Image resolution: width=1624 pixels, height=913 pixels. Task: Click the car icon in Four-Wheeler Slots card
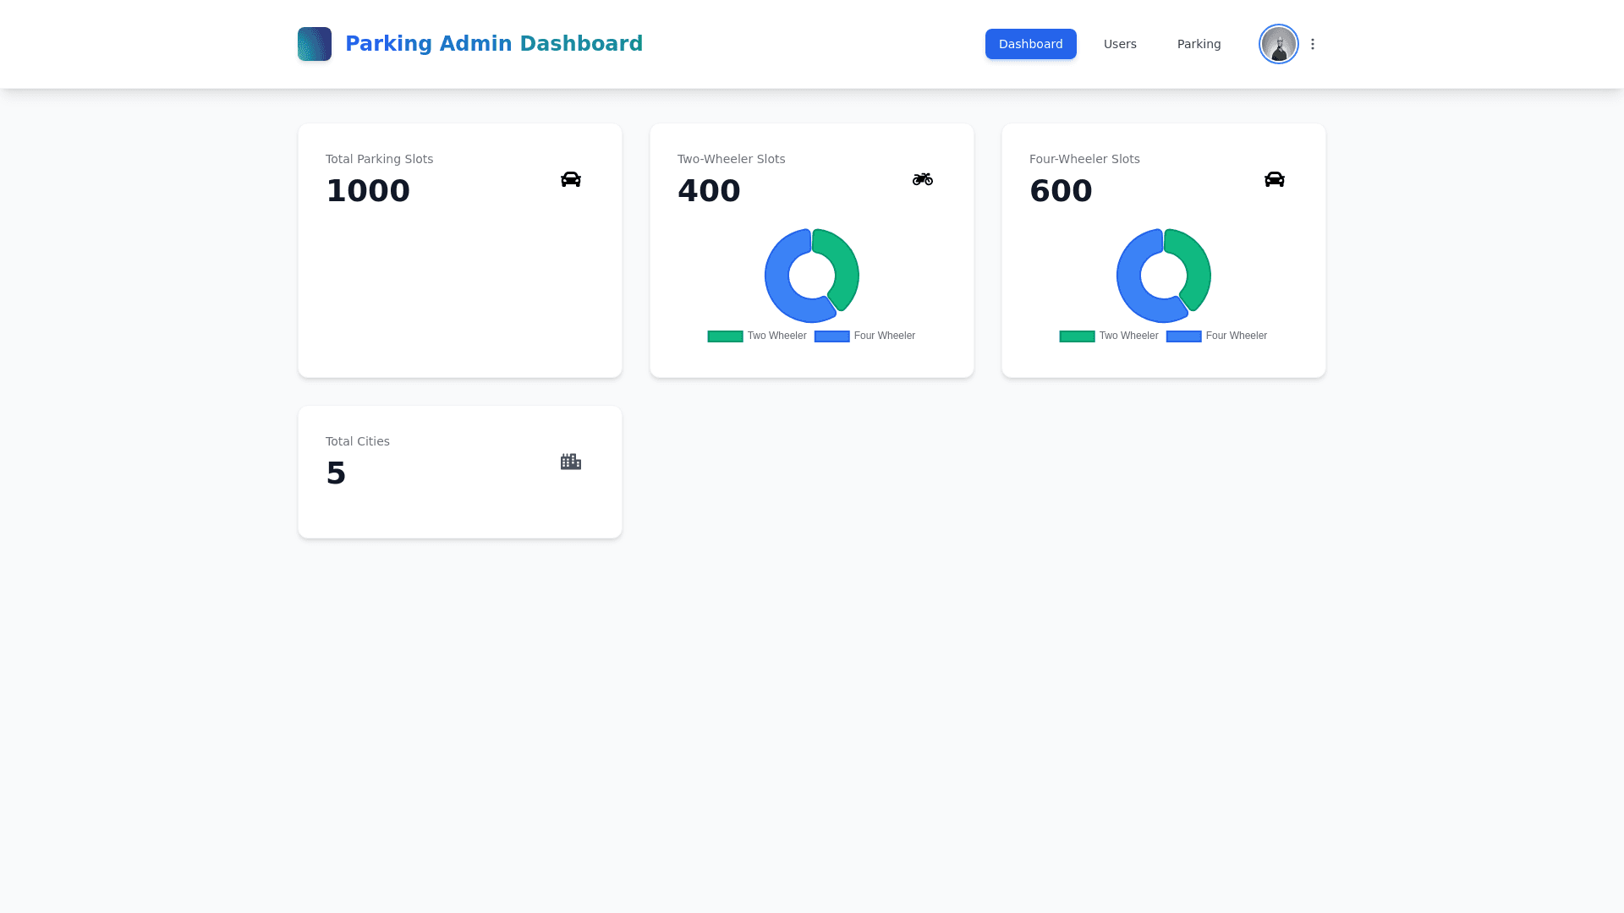(x=1274, y=179)
